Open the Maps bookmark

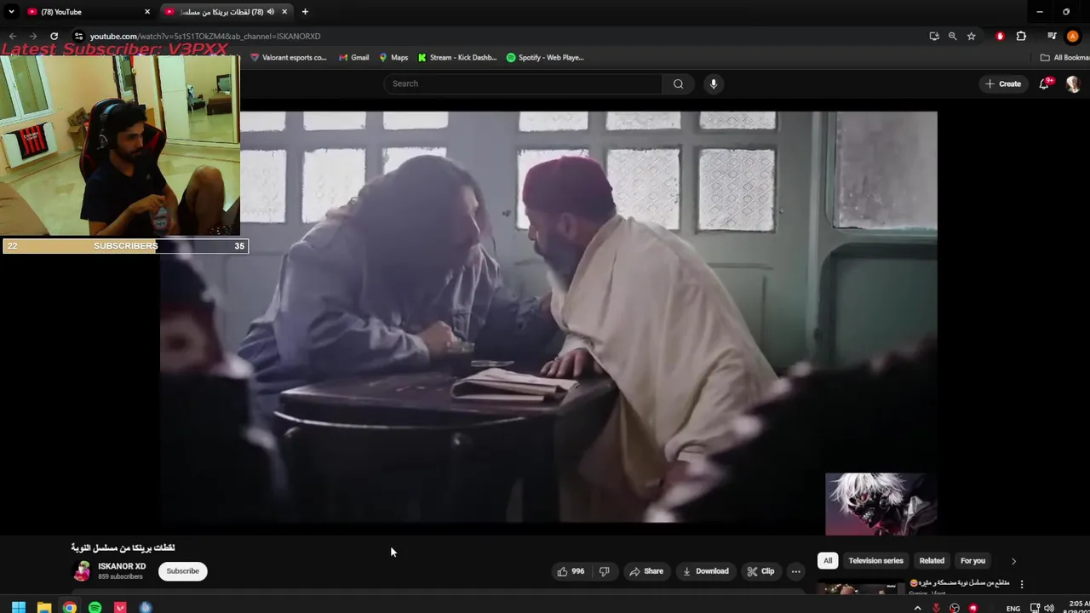393,57
